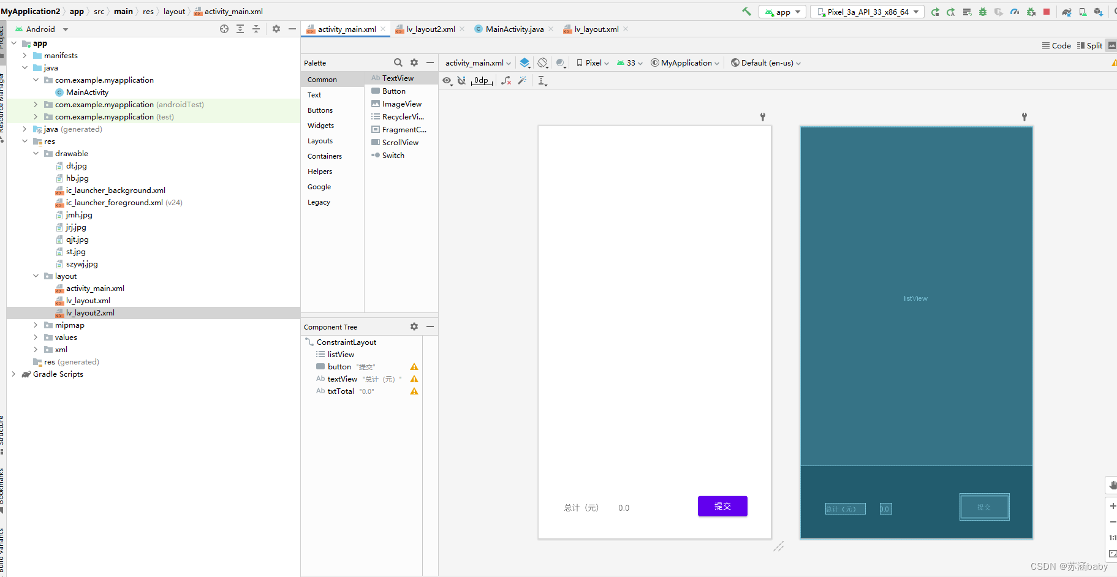Open the Profiler gauge icon

pyautogui.click(x=1015, y=12)
